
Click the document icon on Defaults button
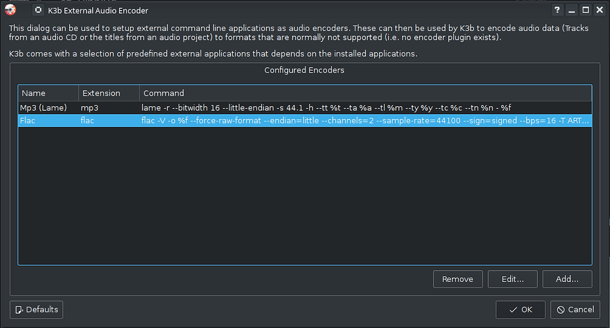19,310
